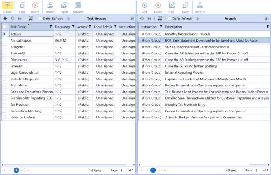The height and width of the screenshot is (175, 271).
Task: Go to first page in Task Groups pager
Action: coord(4,170)
